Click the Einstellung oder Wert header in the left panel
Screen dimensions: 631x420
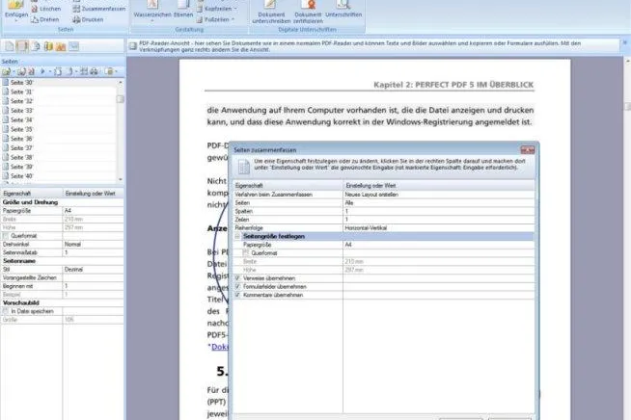93,194
